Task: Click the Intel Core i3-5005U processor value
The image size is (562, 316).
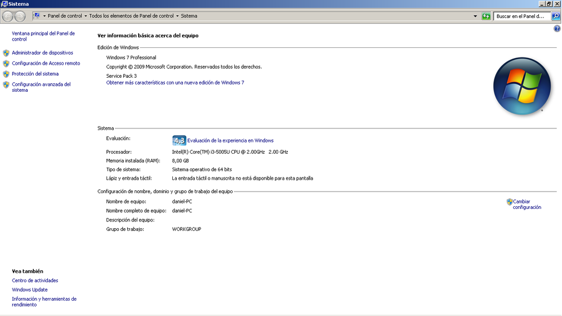Action: click(x=230, y=152)
